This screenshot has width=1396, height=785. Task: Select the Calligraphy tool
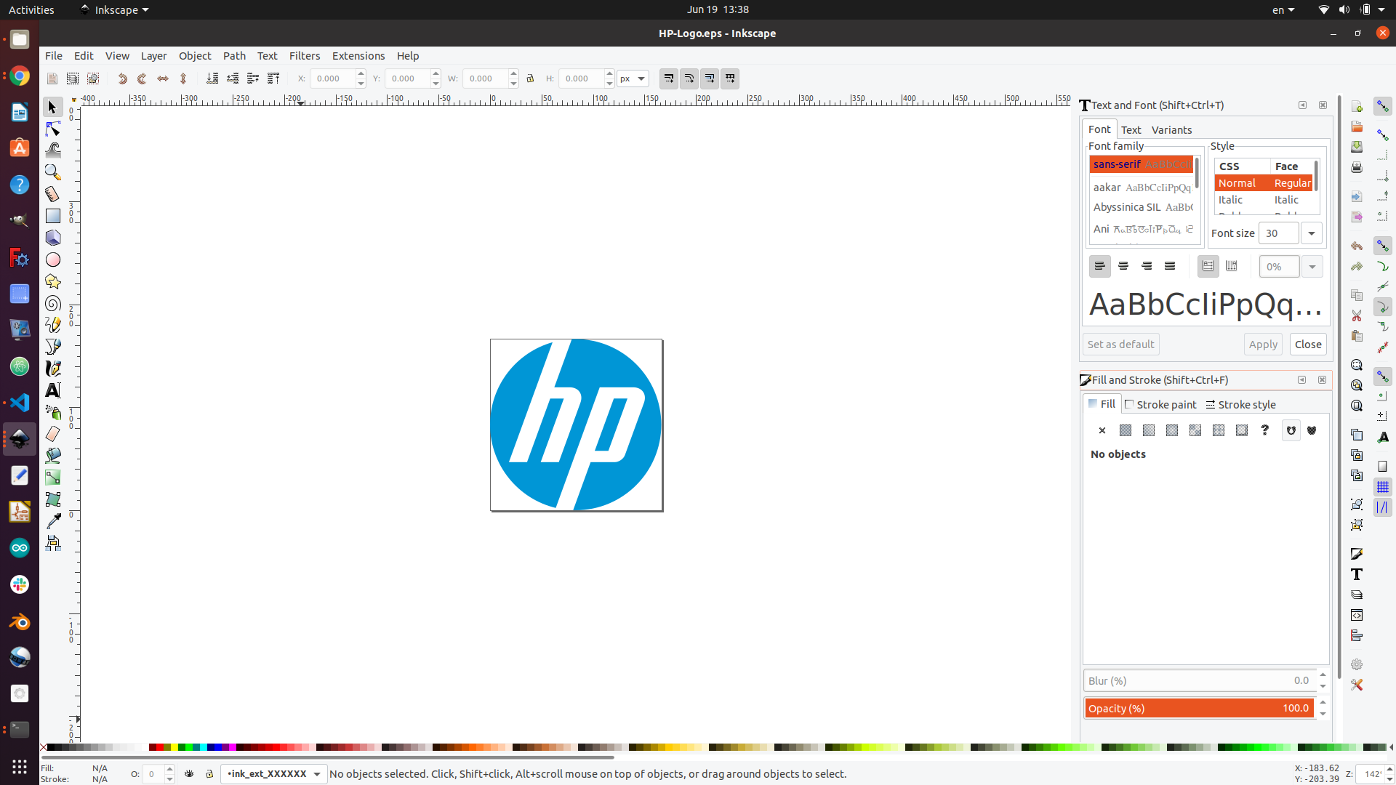tap(52, 369)
